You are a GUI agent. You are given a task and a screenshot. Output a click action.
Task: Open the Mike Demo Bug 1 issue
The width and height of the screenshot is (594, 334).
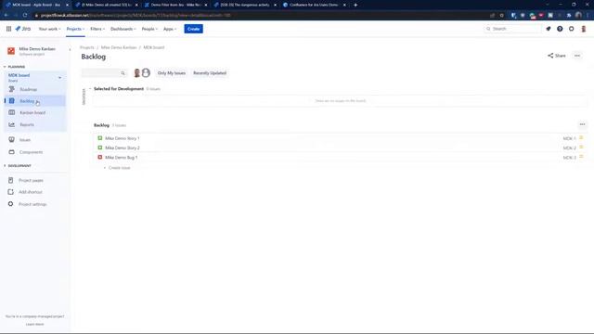[122, 157]
